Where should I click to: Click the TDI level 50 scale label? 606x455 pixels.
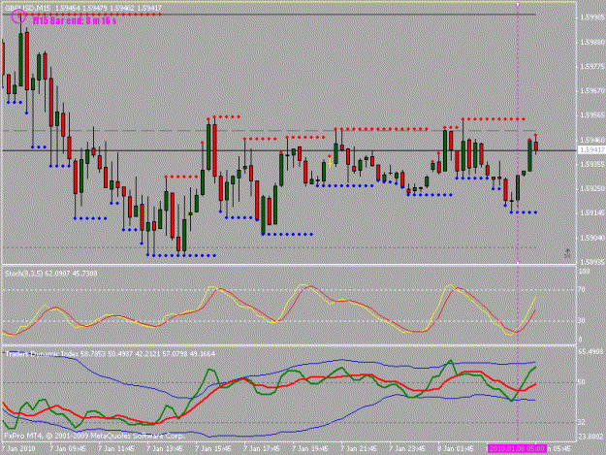pyautogui.click(x=582, y=382)
